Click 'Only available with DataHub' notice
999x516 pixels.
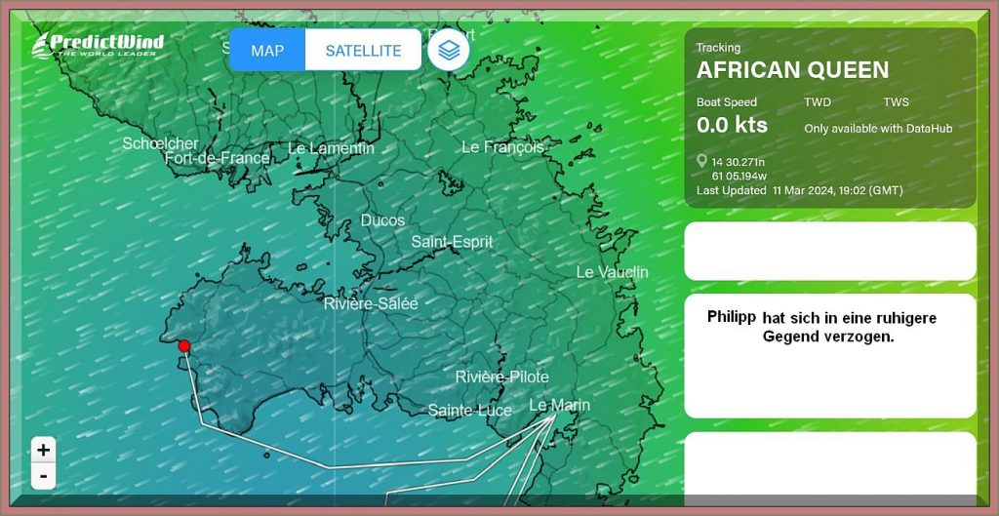(x=877, y=128)
